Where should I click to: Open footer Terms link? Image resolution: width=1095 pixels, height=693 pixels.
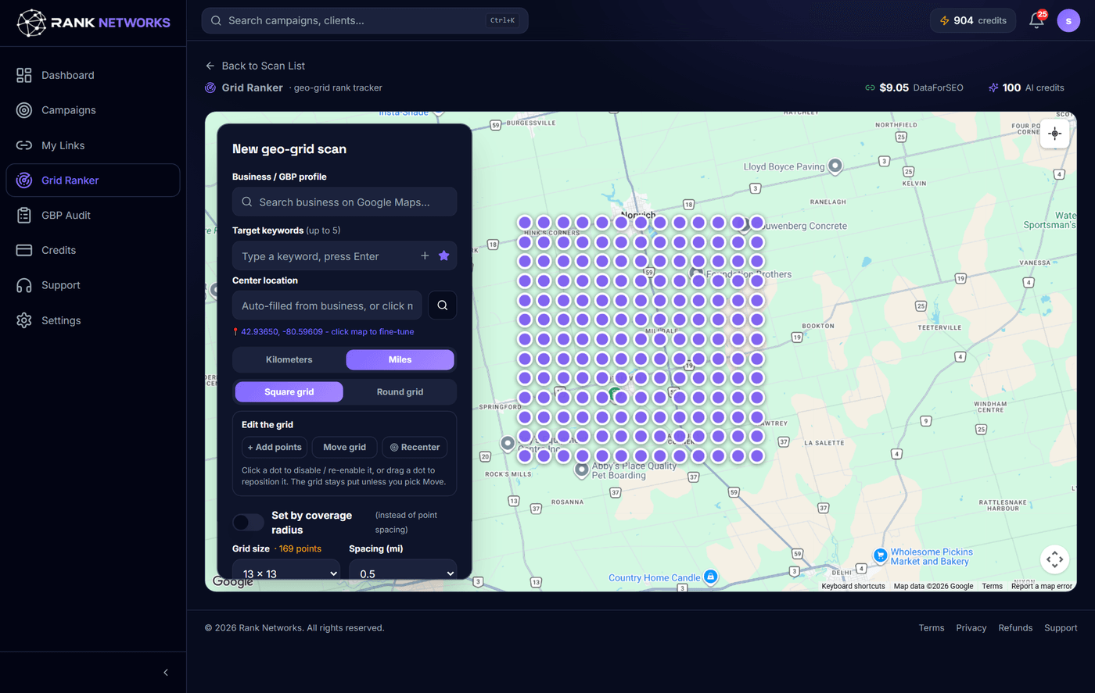[x=932, y=627]
